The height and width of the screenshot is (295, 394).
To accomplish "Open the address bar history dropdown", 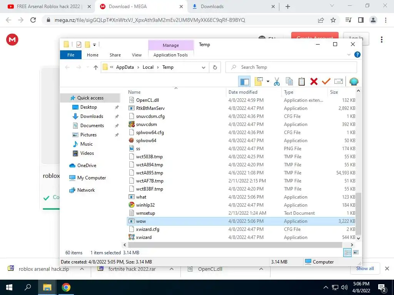I will (x=204, y=67).
